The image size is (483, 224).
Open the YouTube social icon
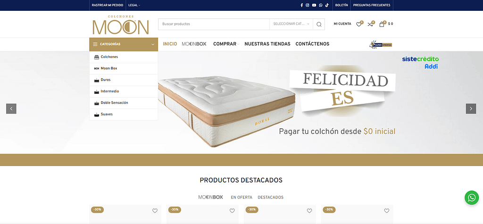[x=314, y=5]
